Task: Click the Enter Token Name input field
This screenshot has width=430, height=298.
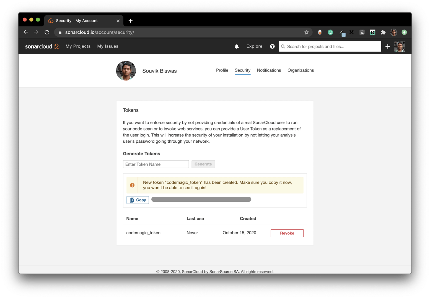Action: click(156, 164)
